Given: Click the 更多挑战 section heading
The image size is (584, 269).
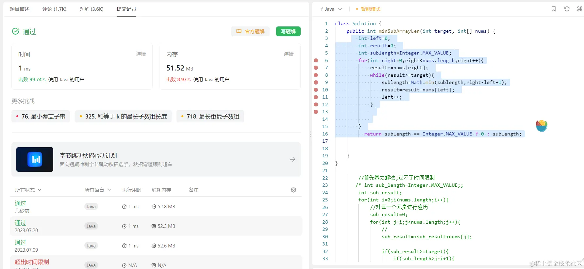Looking at the screenshot, I should [23, 101].
